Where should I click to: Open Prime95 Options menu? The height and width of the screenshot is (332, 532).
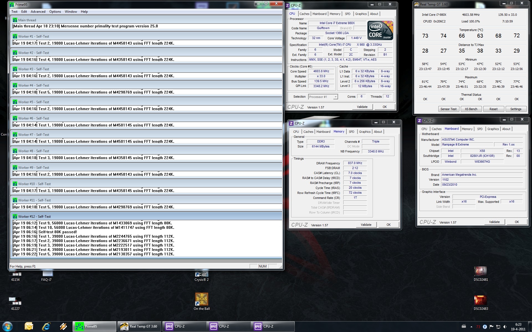pyautogui.click(x=55, y=12)
